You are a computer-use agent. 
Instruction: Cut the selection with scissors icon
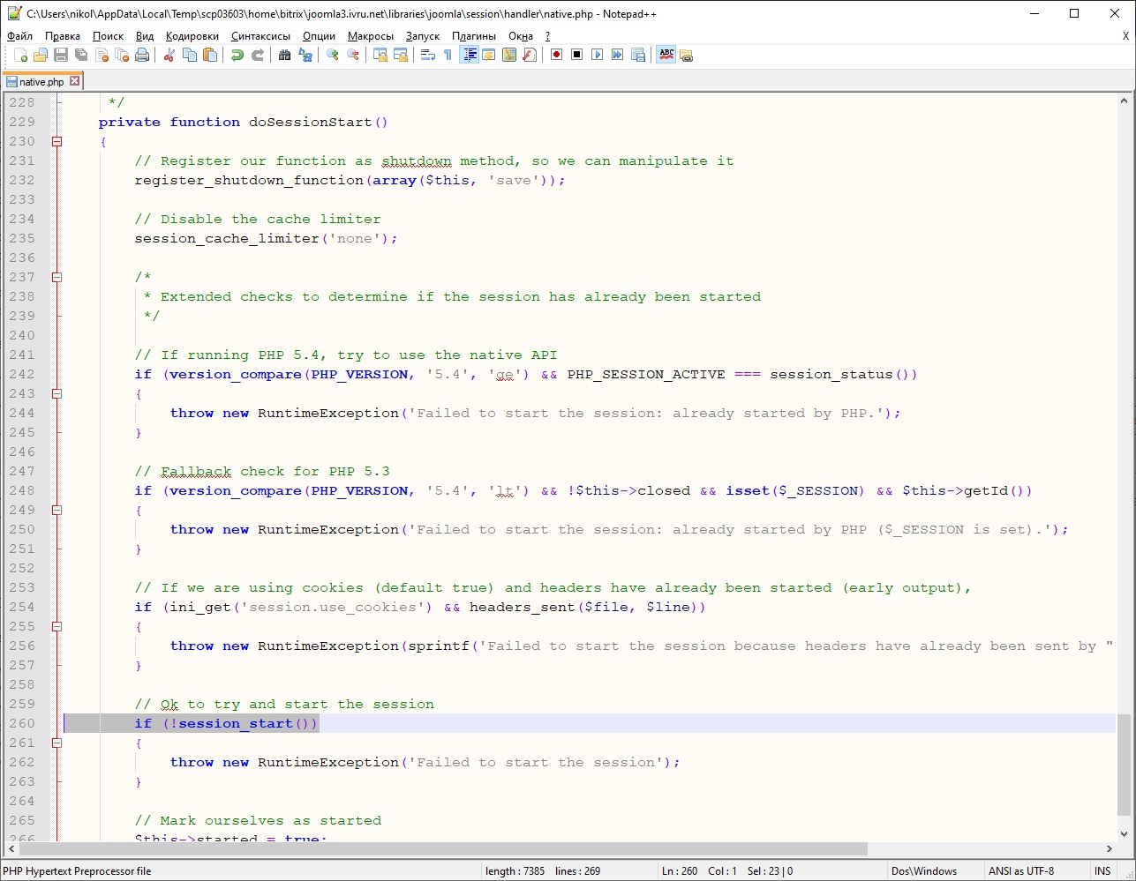(x=169, y=55)
